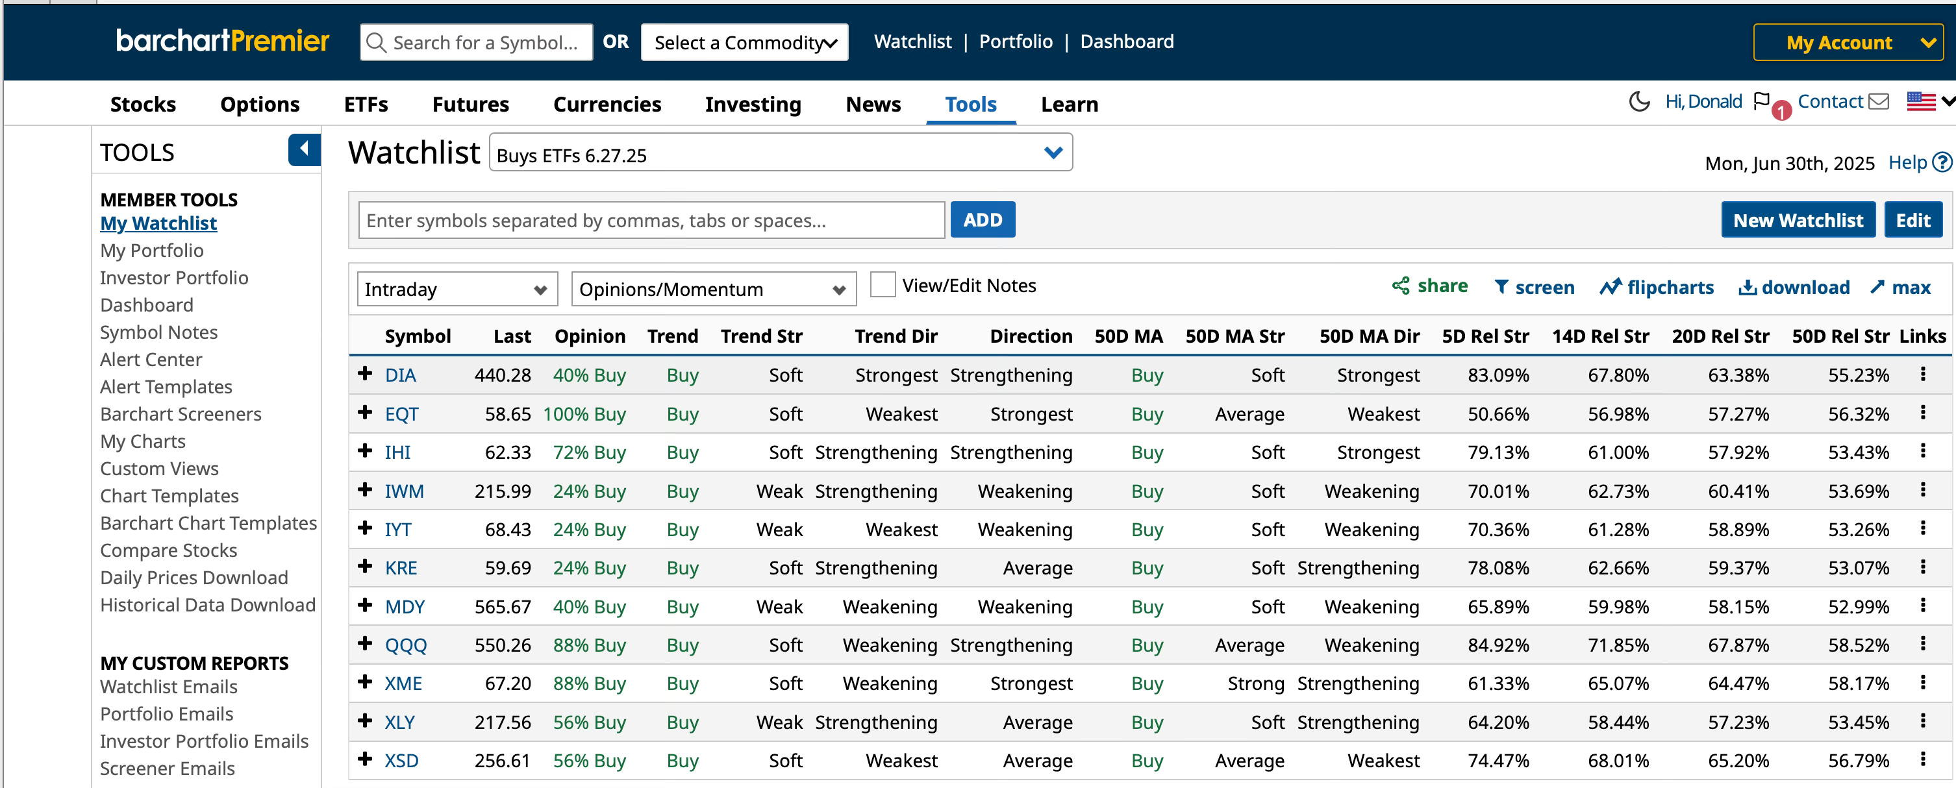The width and height of the screenshot is (1956, 788).
Task: Toggle dark mode moon icon
Action: 1639,102
